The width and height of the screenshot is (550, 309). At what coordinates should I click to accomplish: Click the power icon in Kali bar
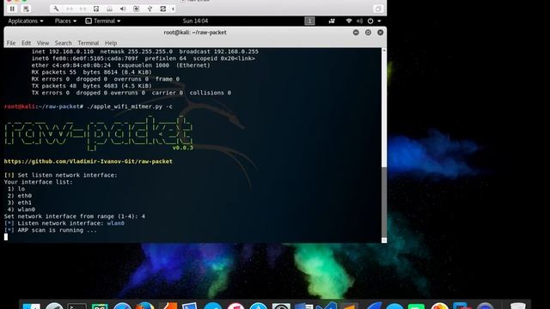tap(370, 21)
